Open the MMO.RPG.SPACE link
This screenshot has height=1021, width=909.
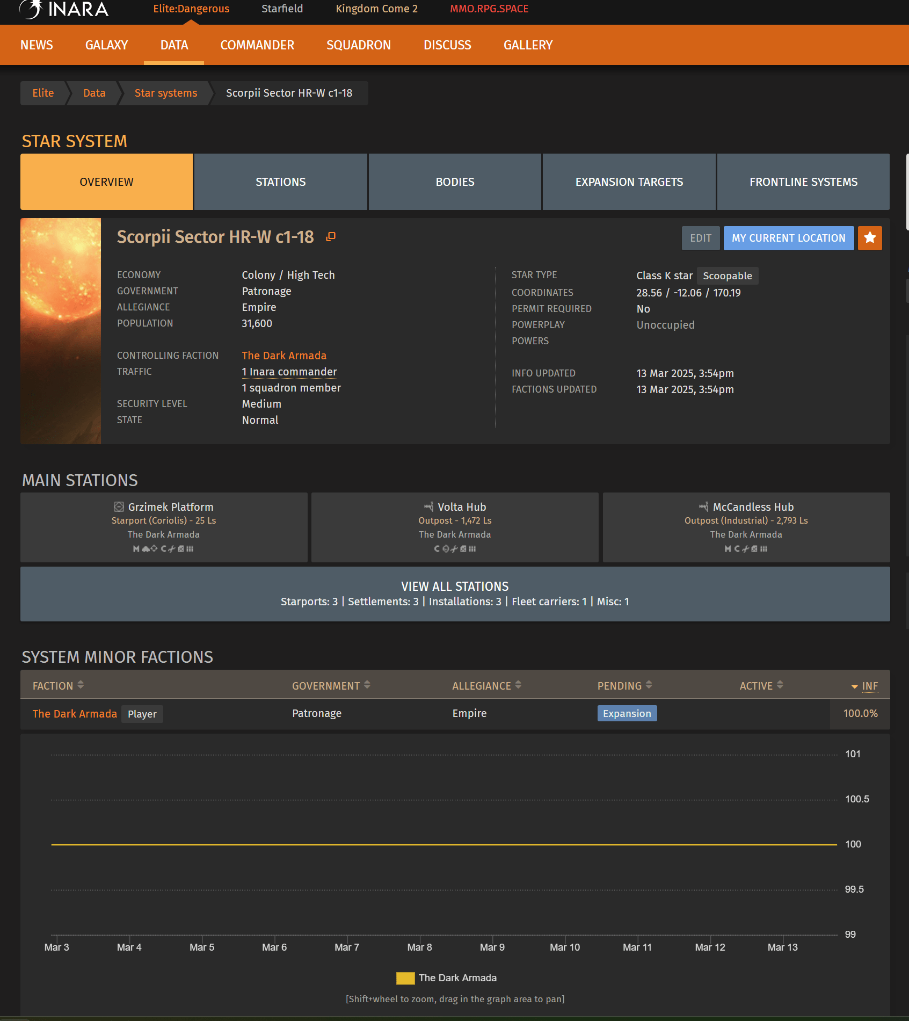[x=489, y=9]
